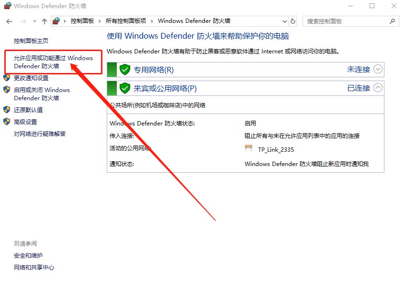Click the 还原默认值 link
The image size is (405, 281).
coord(28,110)
